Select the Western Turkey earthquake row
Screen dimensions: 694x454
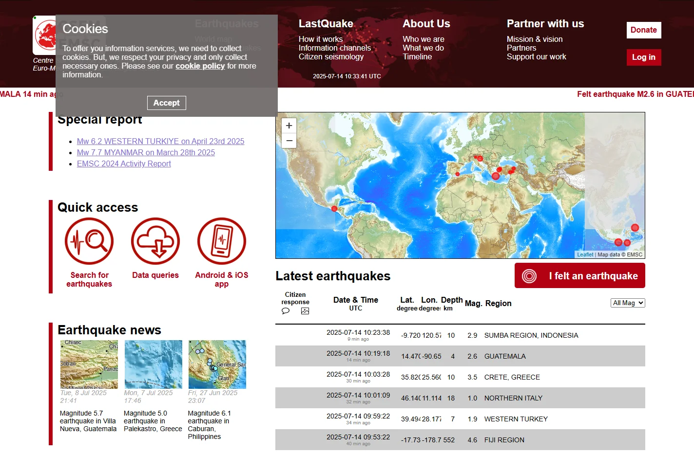click(460, 419)
